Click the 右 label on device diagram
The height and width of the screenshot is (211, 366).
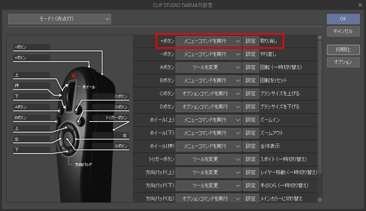pos(125,135)
